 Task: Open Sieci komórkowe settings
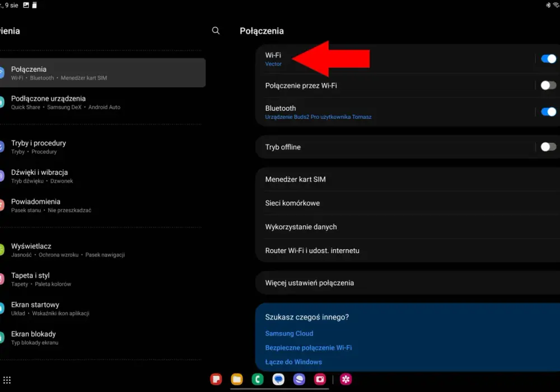(x=408, y=203)
